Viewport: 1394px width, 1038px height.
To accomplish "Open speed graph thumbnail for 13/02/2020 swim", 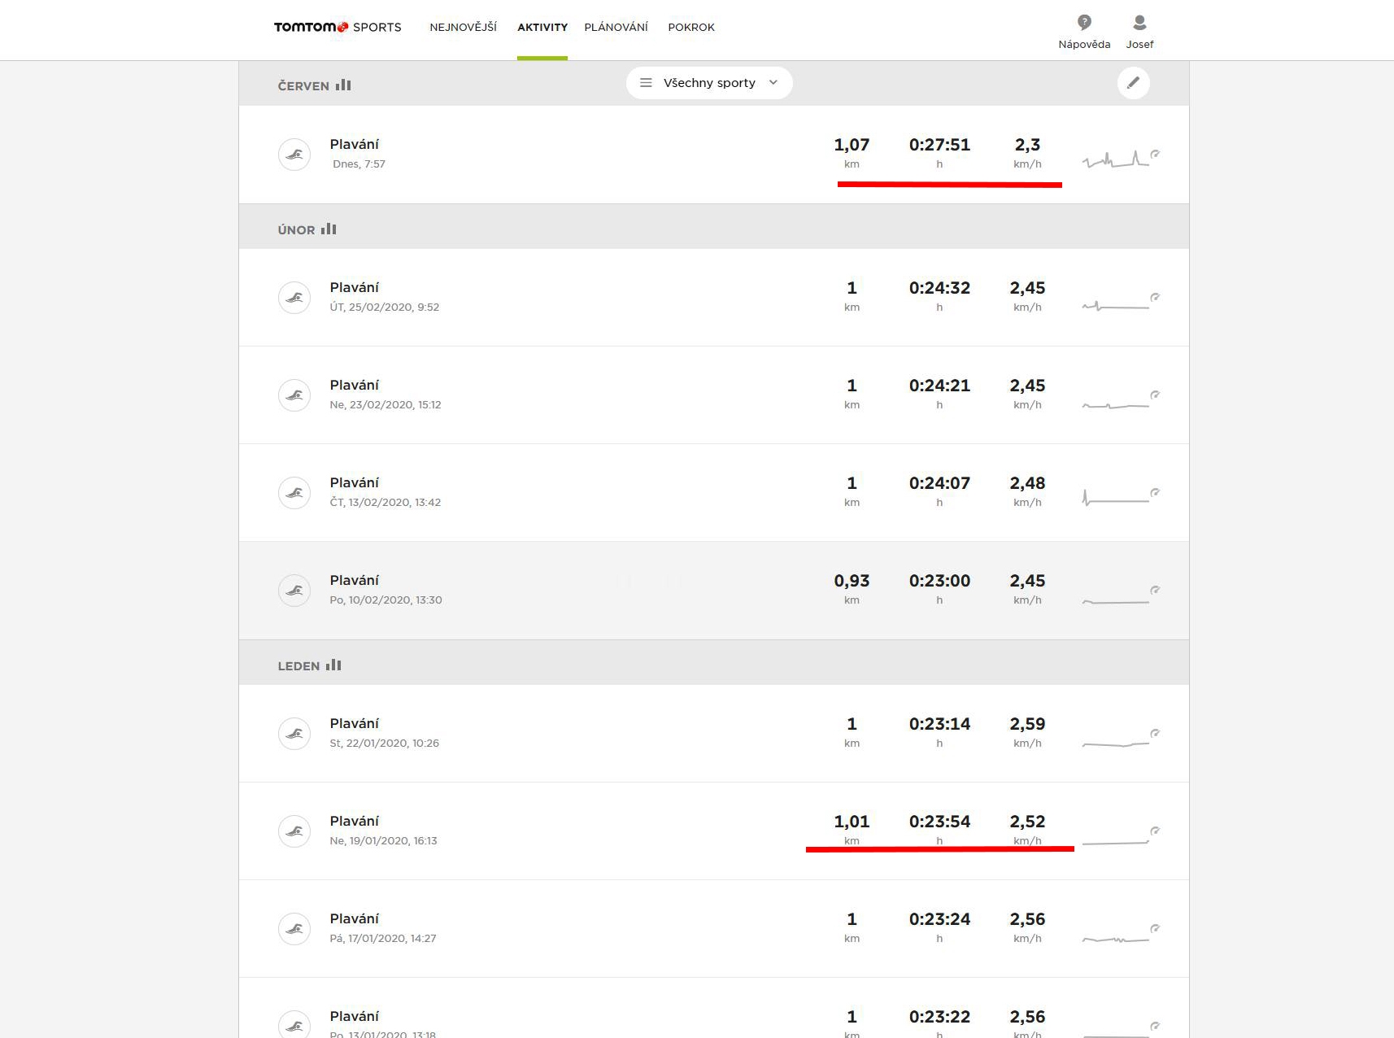I will tap(1116, 497).
